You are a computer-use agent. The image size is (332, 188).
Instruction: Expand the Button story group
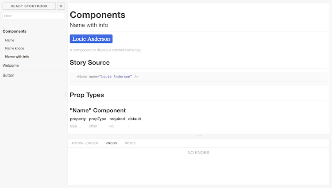8,75
